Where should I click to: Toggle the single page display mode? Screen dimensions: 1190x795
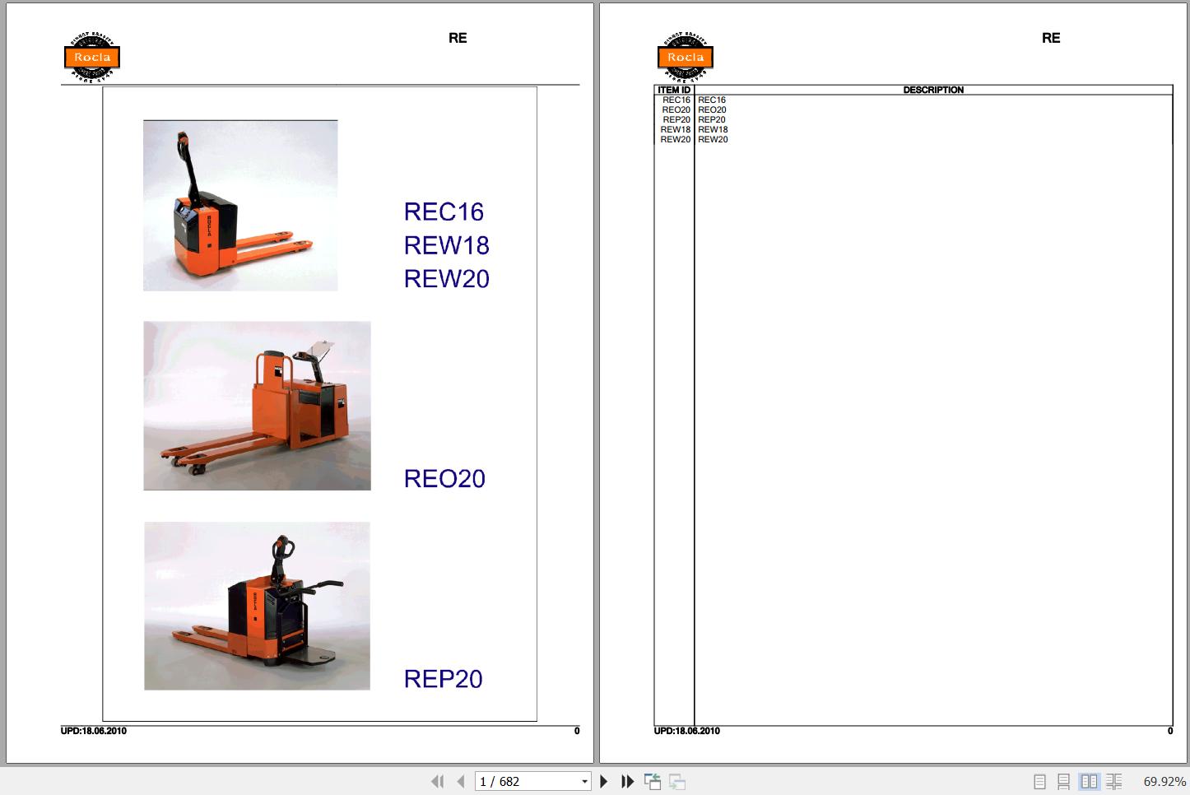(x=1040, y=782)
